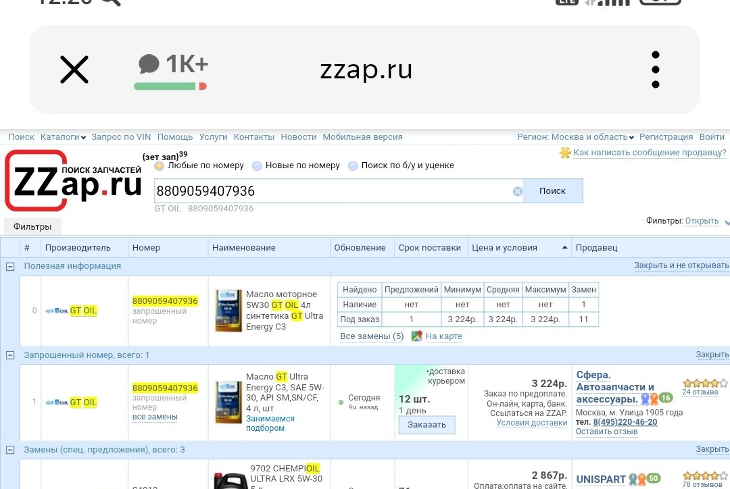Click GT OIL 8809059407936 suggestion under search
This screenshot has width=730, height=489.
pyautogui.click(x=204, y=209)
